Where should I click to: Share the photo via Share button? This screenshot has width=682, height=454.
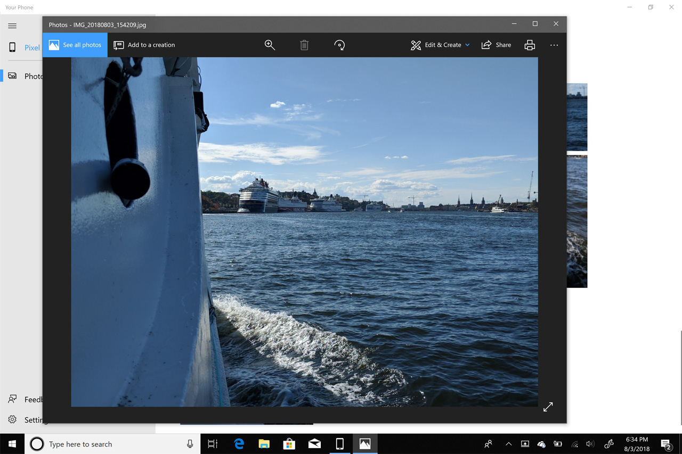[496, 45]
